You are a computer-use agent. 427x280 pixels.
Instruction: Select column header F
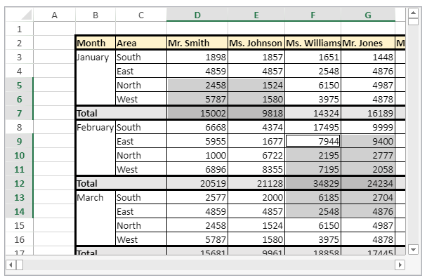(x=313, y=15)
